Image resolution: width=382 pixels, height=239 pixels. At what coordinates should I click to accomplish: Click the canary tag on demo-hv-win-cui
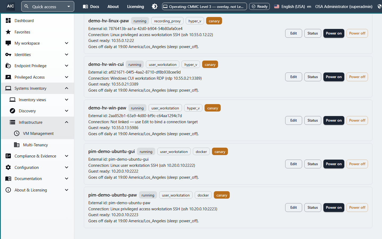(210, 65)
